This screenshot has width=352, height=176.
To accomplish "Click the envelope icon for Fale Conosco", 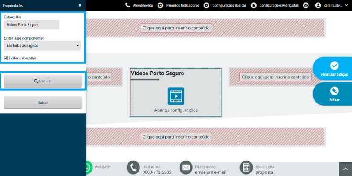I will click(186, 168).
